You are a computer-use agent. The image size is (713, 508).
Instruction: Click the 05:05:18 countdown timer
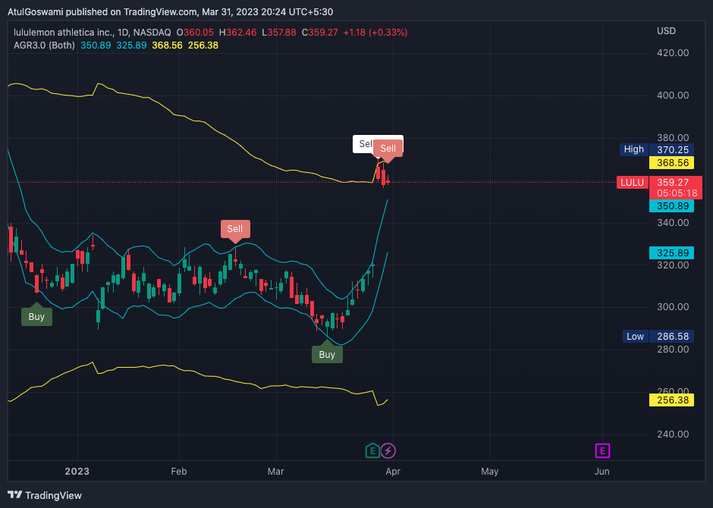coord(677,193)
